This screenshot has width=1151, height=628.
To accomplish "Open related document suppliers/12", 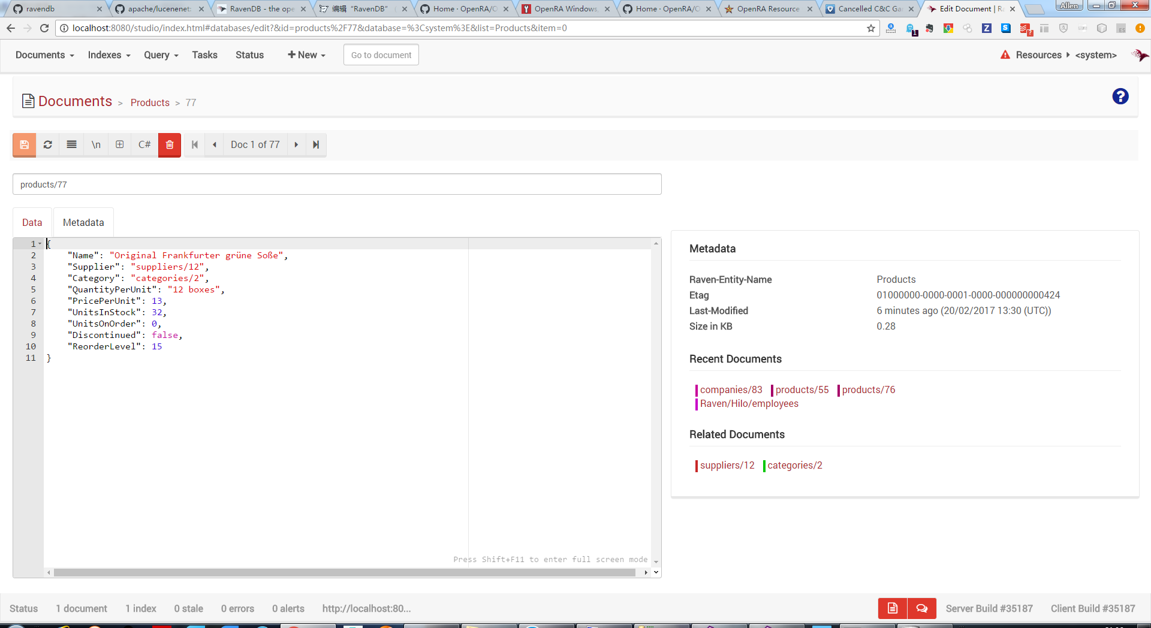I will point(727,466).
